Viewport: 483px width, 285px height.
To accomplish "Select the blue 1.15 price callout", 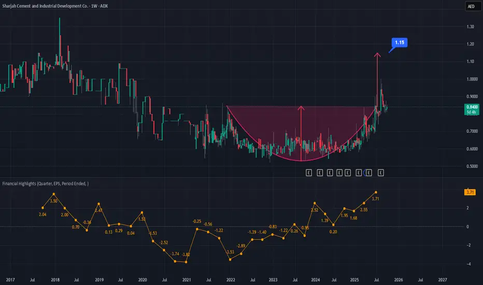I will point(400,42).
